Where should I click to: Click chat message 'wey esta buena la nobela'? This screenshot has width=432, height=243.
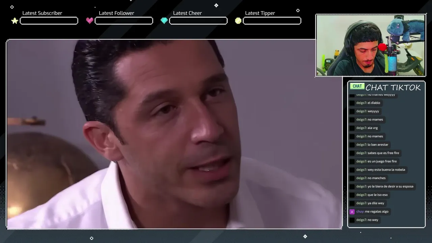(x=386, y=170)
